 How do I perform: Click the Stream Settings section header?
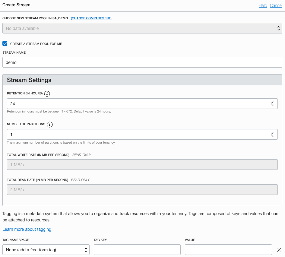point(142,80)
